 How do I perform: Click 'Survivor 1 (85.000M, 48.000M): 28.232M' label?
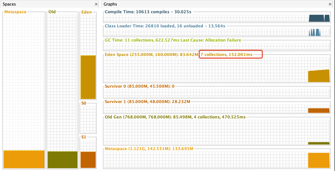(147, 102)
